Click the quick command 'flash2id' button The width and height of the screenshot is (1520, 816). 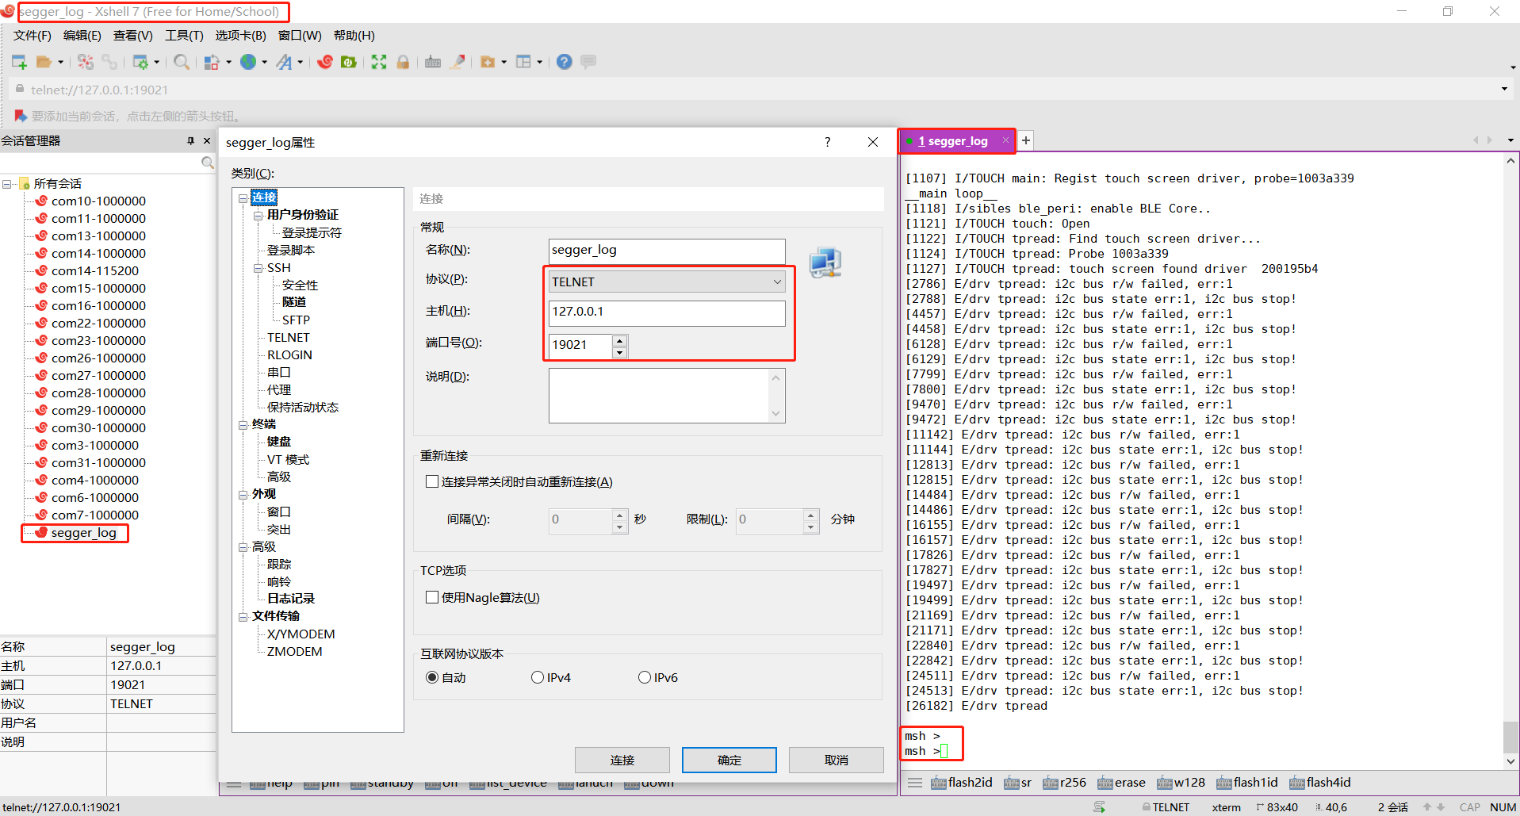962,783
